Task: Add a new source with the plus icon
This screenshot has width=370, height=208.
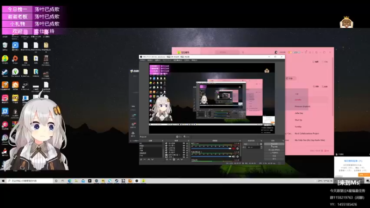Action: (x=167, y=159)
